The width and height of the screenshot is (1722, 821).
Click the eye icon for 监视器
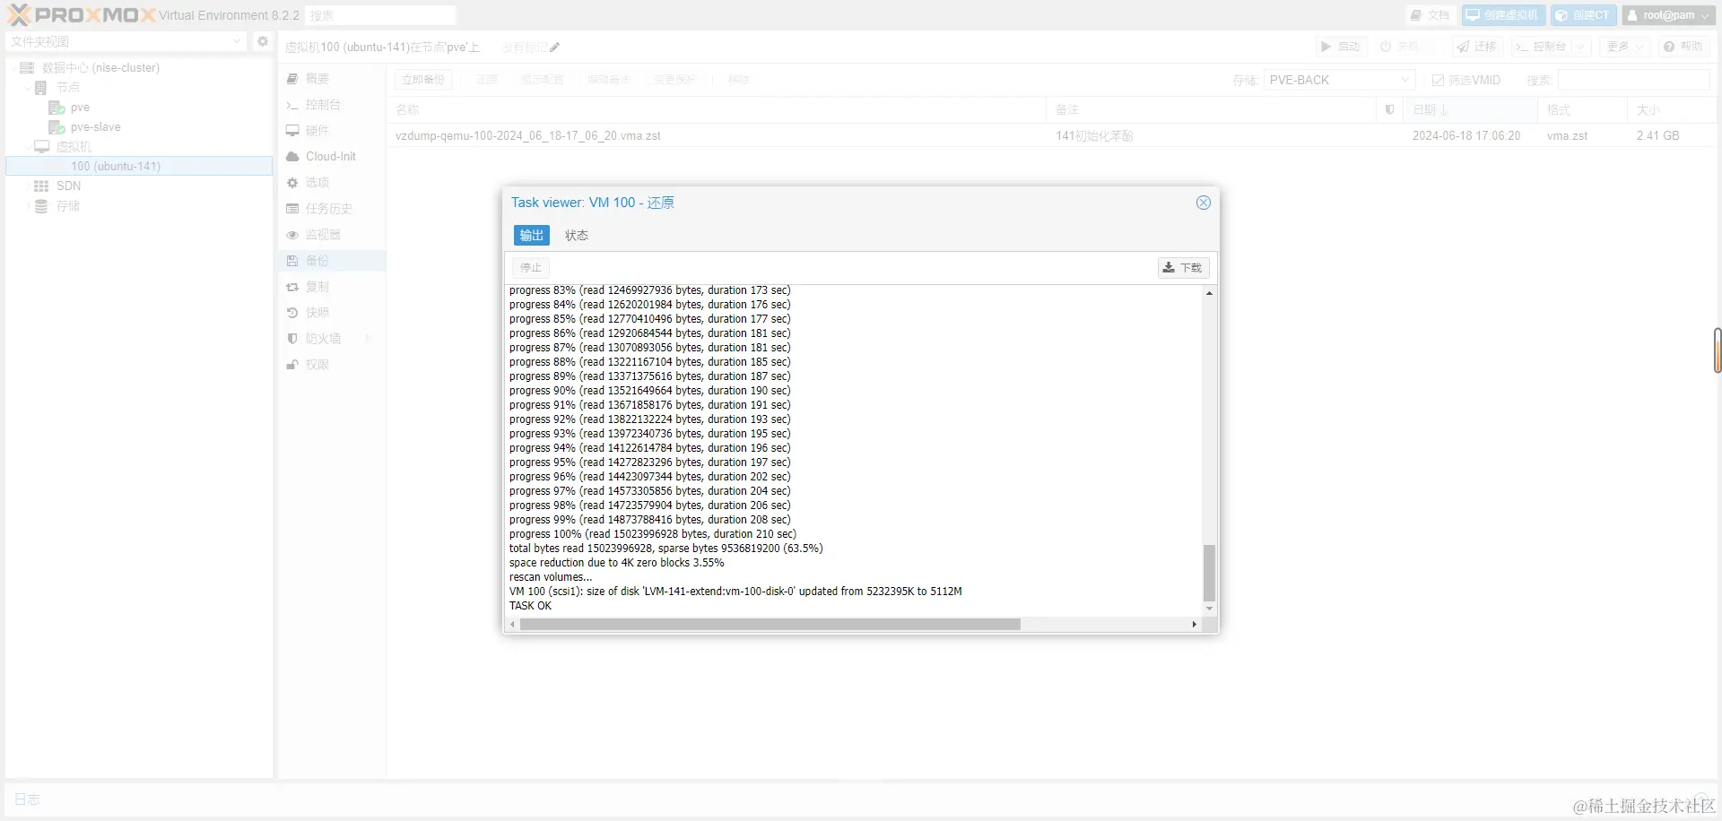tap(292, 235)
